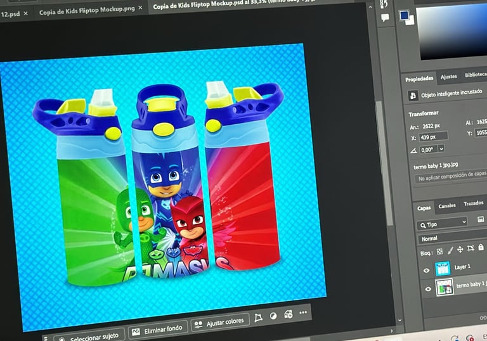Image resolution: width=487 pixels, height=341 pixels.
Task: Click the link layers icon below the layers list
Action: [x=483, y=318]
